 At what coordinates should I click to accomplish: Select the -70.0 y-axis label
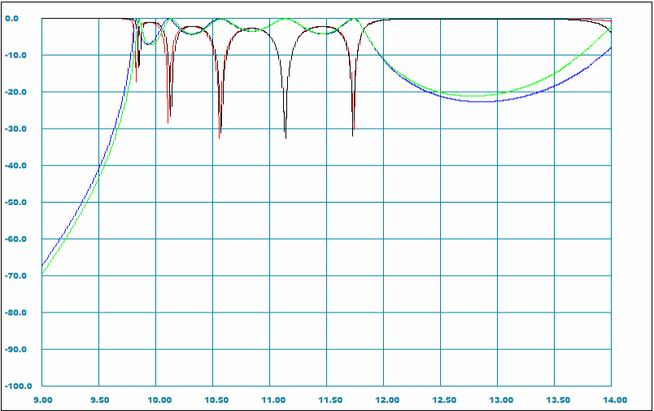(x=17, y=276)
